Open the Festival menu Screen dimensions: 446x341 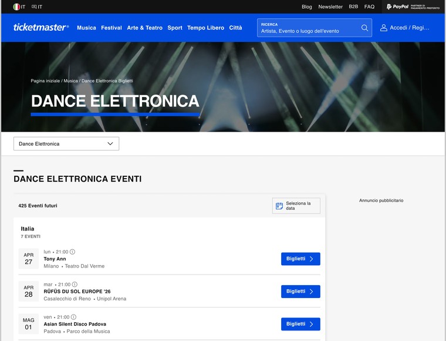click(x=112, y=28)
